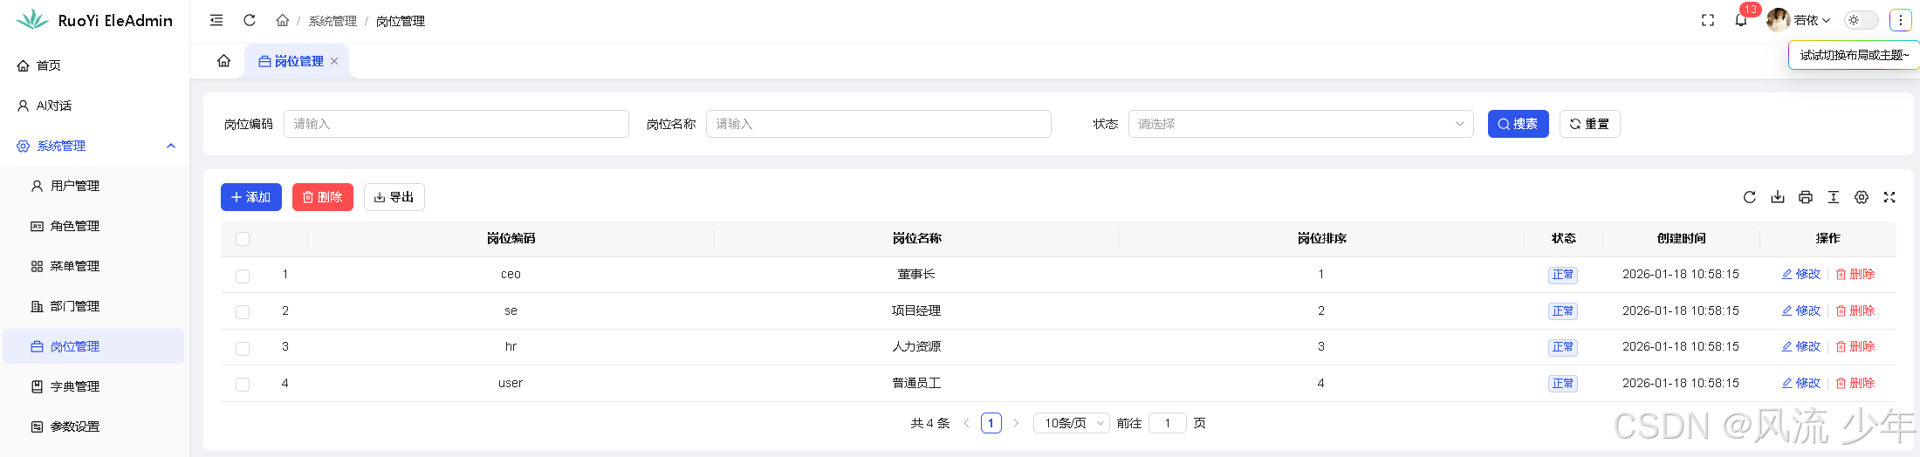Click 删除 for the ceo row

coord(1855,274)
